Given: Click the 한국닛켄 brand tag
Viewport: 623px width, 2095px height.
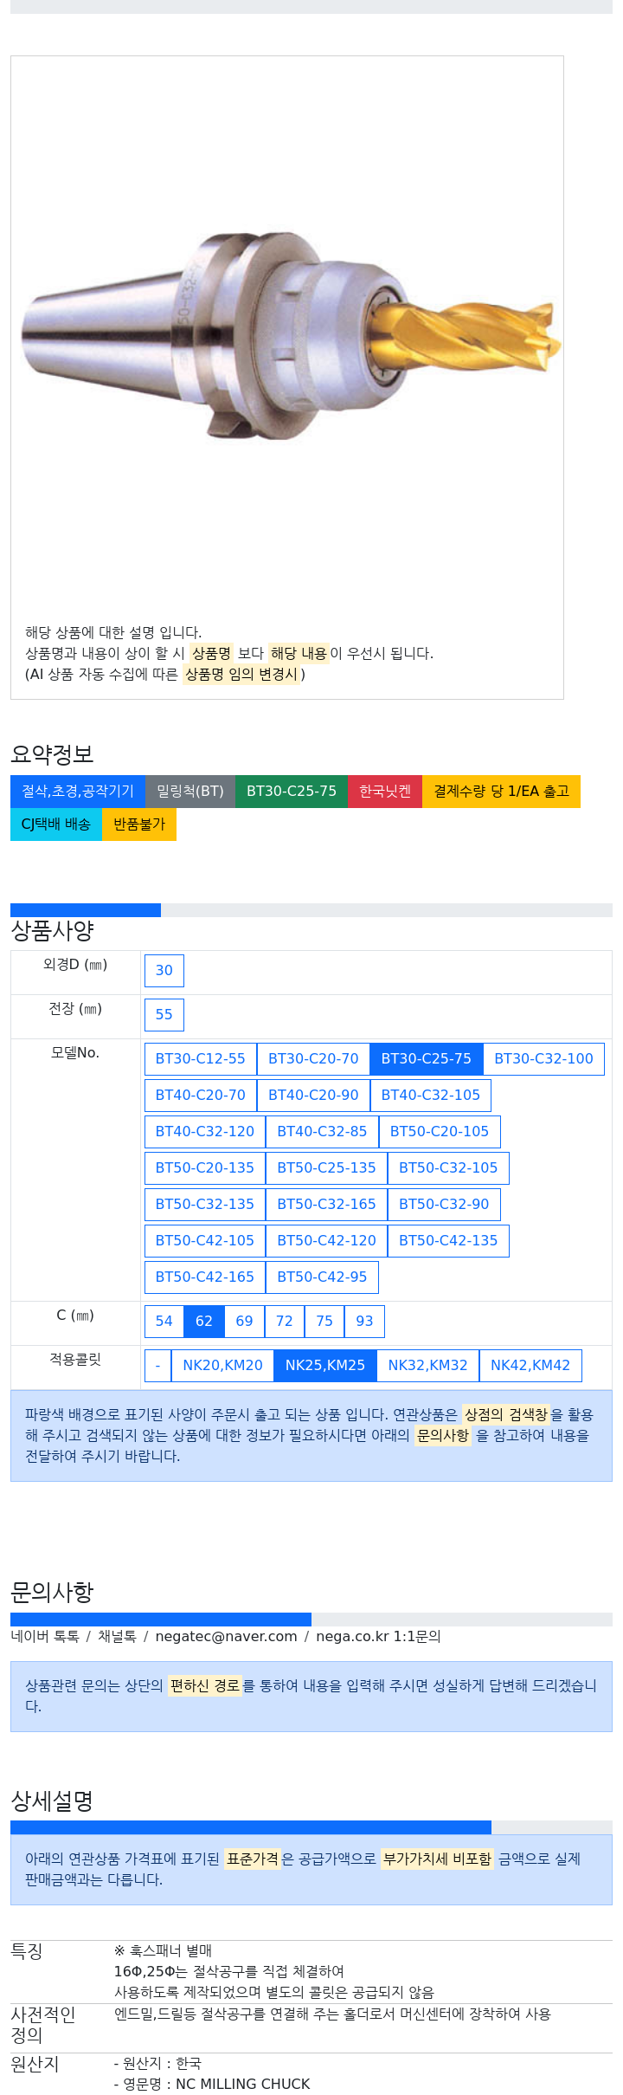Looking at the screenshot, I should [384, 791].
